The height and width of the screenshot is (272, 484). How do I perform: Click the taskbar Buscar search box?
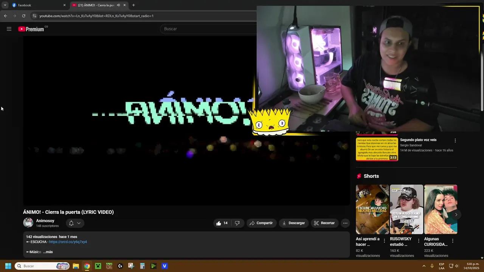[42, 266]
